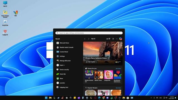The width and height of the screenshot is (178, 100).
Task: Open the Bubble Shooter HD game
Action: tap(89, 76)
